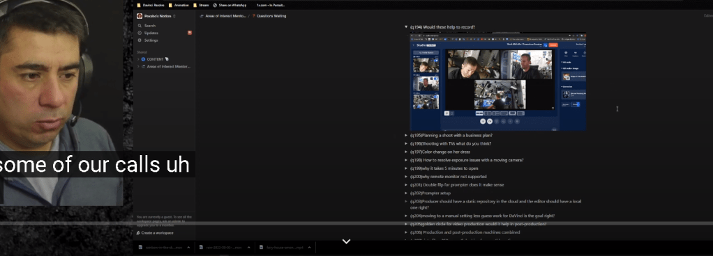
Task: Open the Davinci Resolve bookmark folder
Action: point(151,5)
